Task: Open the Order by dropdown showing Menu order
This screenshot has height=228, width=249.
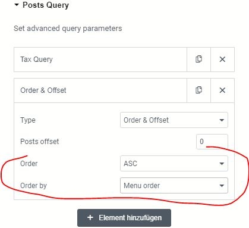Action: coord(174,186)
